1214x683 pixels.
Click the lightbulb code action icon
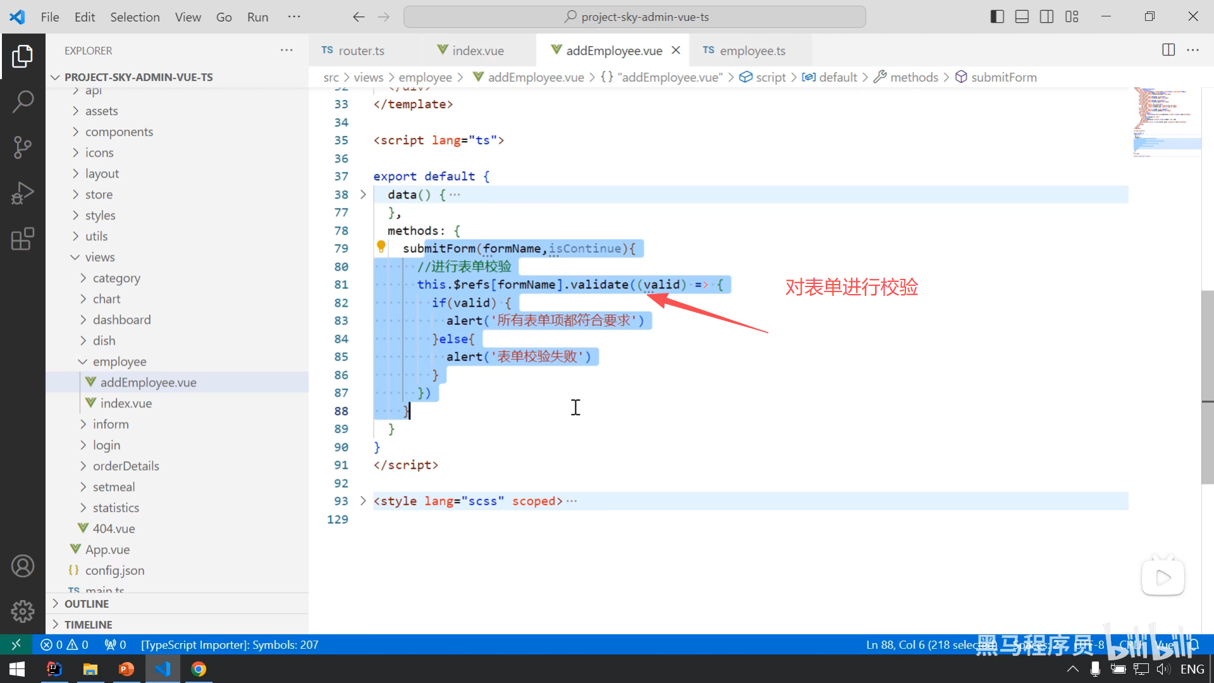click(381, 247)
